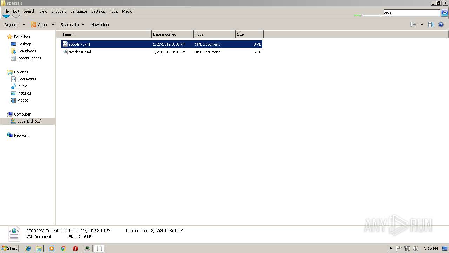Screen dimensions: 449x253
Task: Launch Google Chrome from taskbar
Action: point(63,248)
